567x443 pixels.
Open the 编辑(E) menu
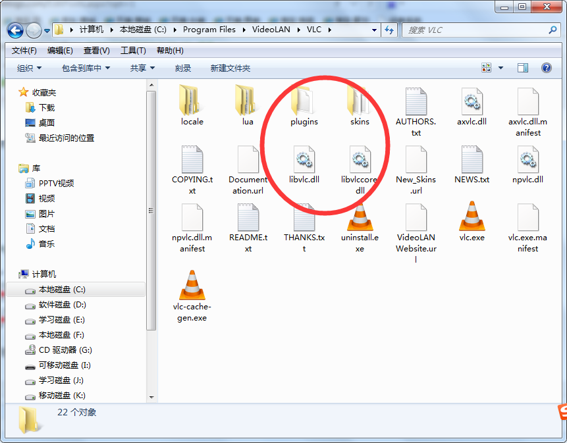60,51
